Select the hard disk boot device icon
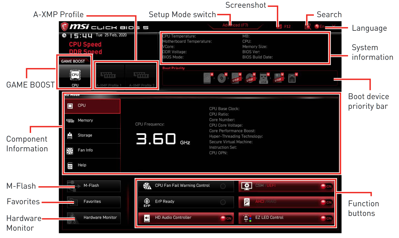This screenshot has height=238, width=399. coord(208,78)
